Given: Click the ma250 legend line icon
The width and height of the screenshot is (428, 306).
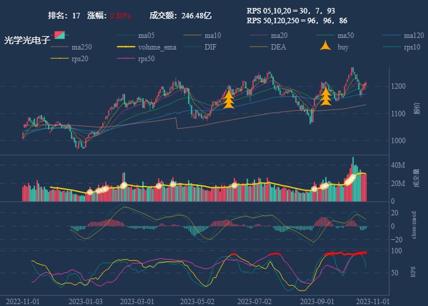Looking at the screenshot, I should (59, 47).
